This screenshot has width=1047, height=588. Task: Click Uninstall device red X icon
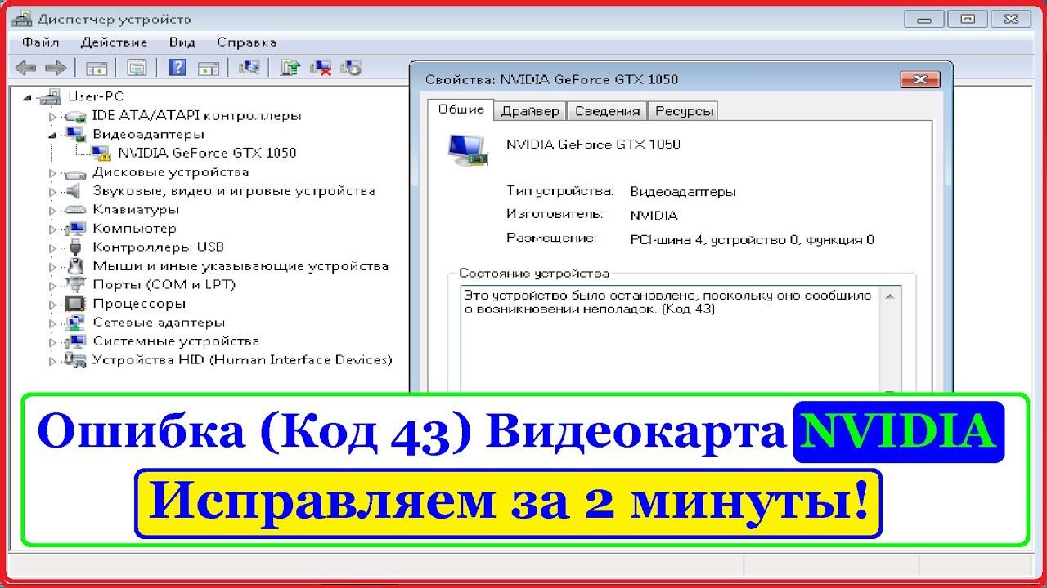pos(321,68)
